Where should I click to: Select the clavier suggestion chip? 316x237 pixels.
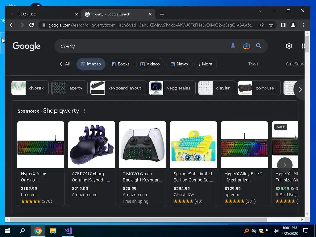217,88
